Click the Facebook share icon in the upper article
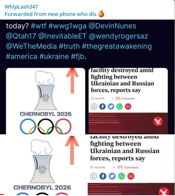The image size is (175, 196). pos(102,107)
